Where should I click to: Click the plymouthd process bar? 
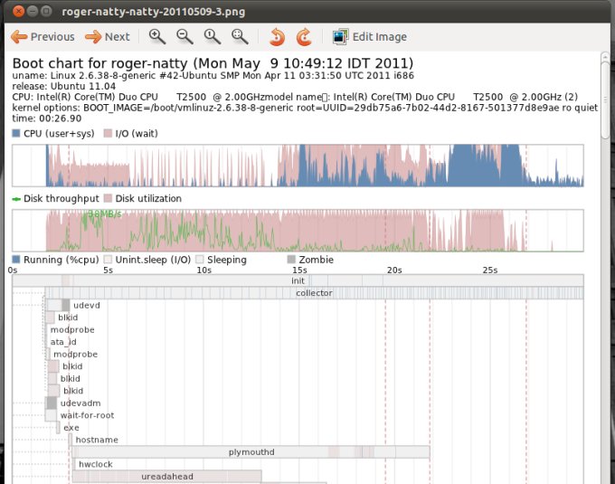tap(251, 451)
